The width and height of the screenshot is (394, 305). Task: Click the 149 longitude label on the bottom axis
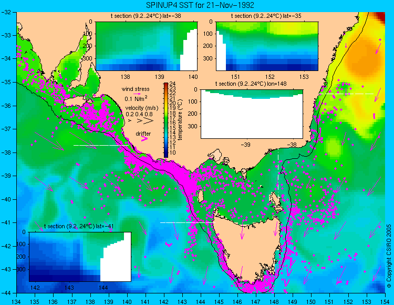[x=293, y=302]
